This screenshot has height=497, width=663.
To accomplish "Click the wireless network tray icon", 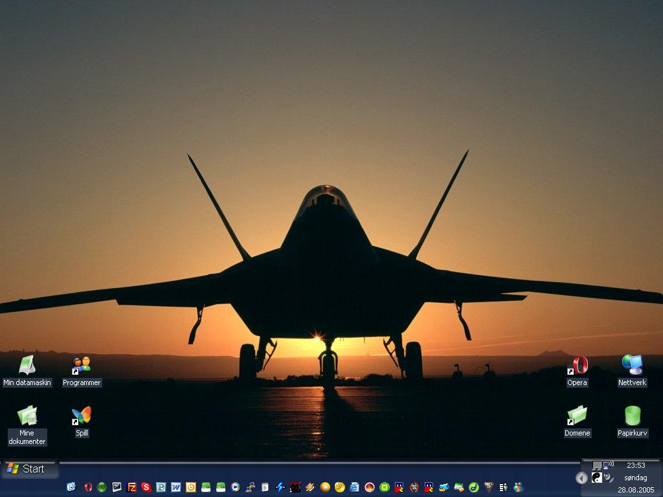I will click(609, 465).
